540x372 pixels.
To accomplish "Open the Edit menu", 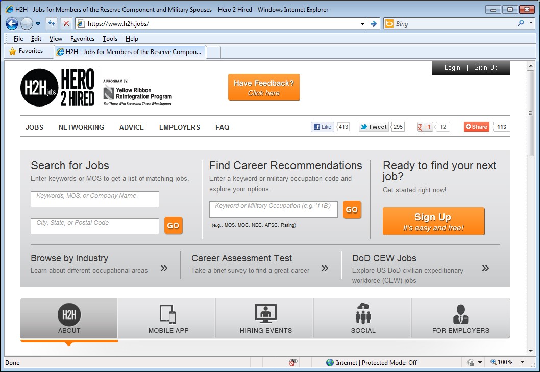I will coord(36,39).
